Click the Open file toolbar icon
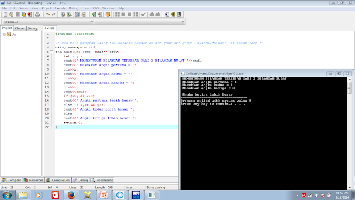The width and height of the screenshot is (355, 200). (x=11, y=14)
